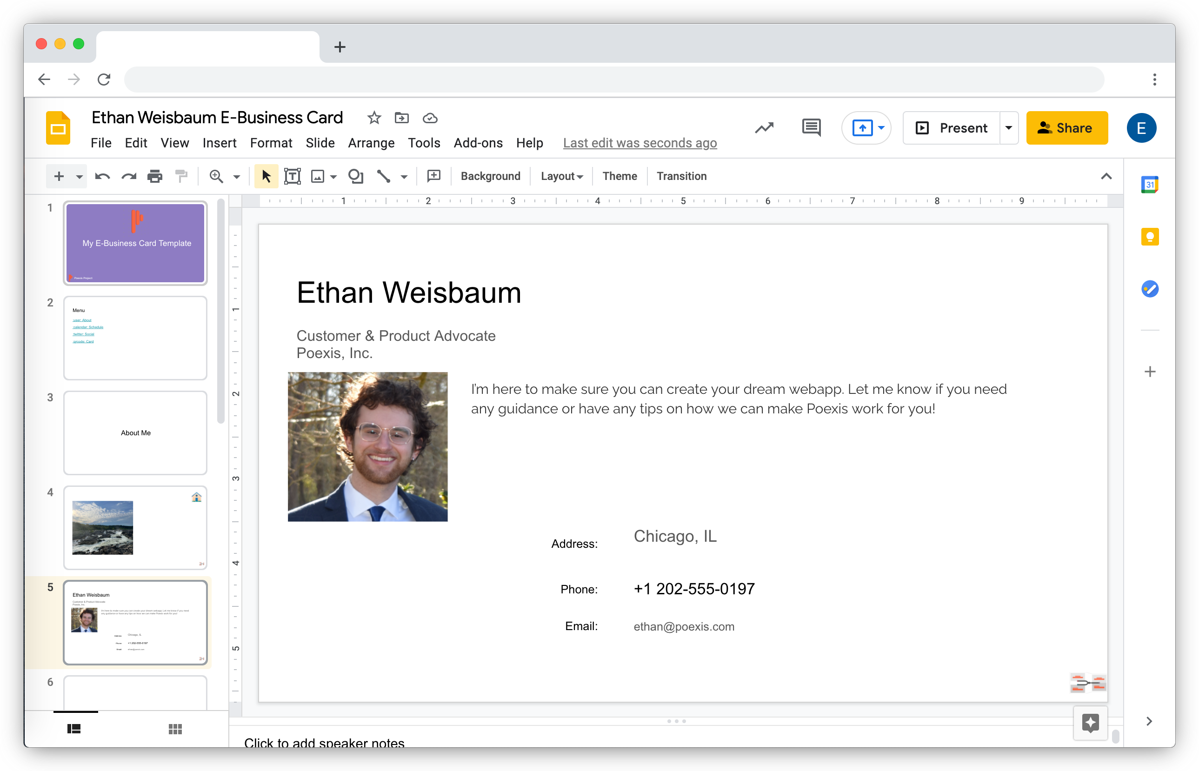
Task: Open comment history
Action: click(x=811, y=128)
